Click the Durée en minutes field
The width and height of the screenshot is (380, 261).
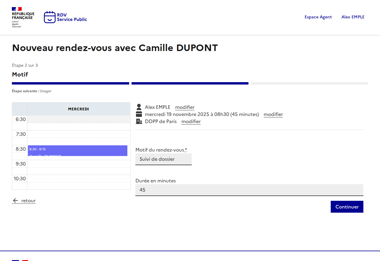[249, 190]
